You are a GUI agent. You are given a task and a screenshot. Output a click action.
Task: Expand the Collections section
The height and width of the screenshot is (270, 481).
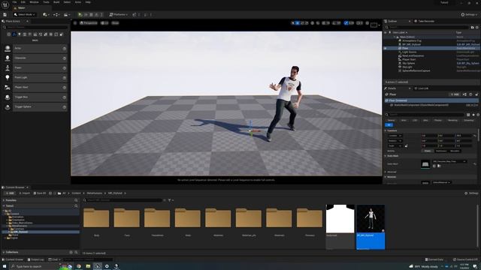4,252
